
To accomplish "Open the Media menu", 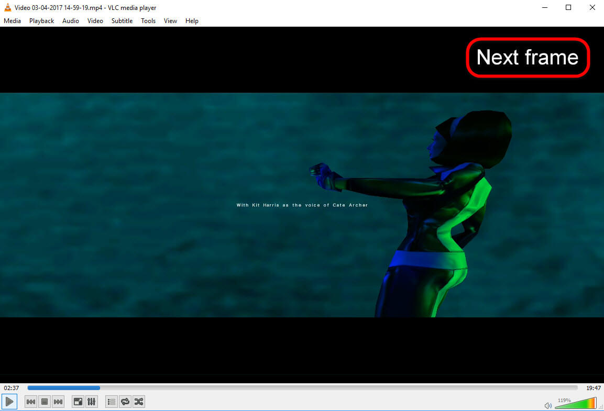I will coord(13,21).
